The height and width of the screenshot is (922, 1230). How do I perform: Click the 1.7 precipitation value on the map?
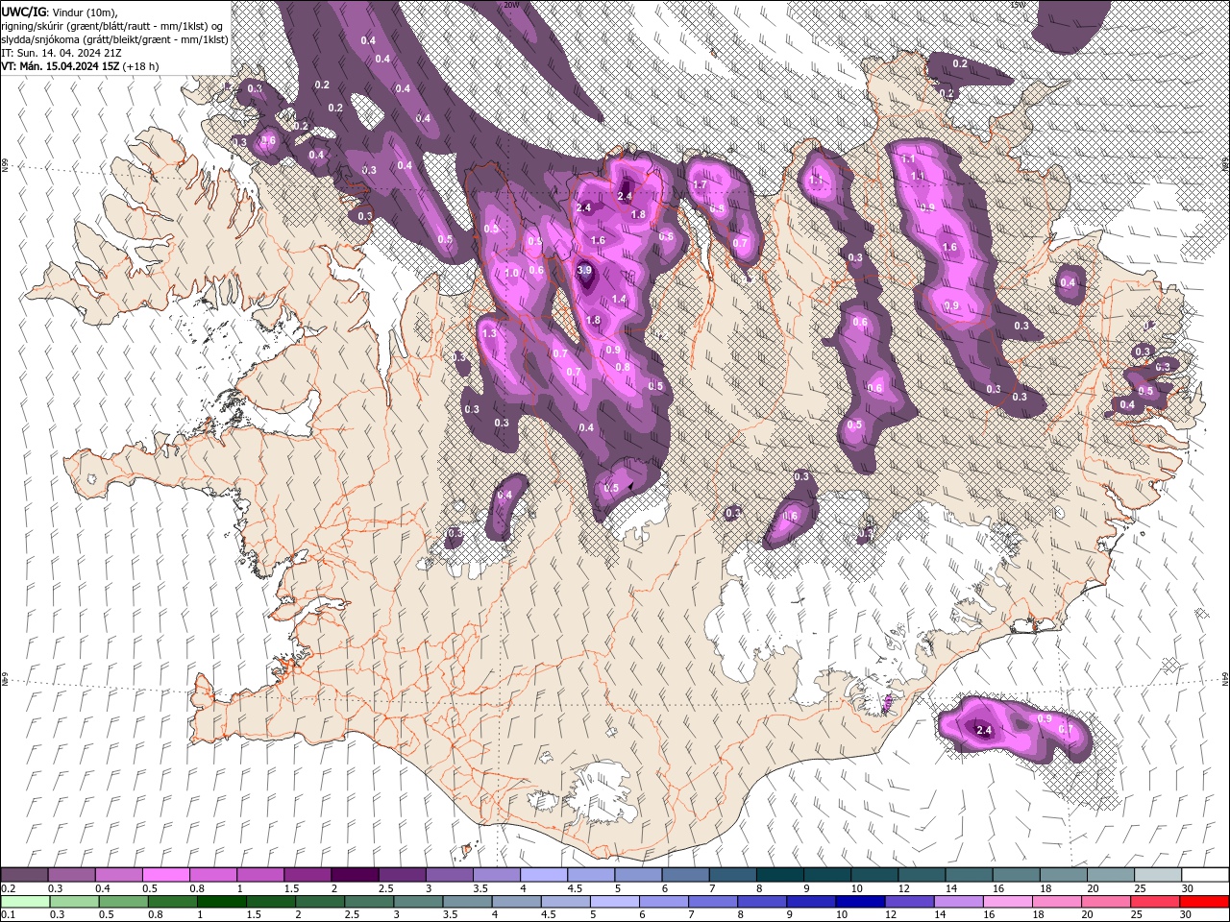click(700, 184)
